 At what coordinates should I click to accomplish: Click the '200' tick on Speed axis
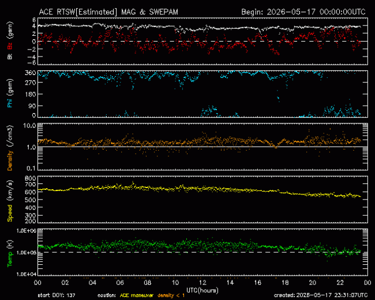pos(31,221)
